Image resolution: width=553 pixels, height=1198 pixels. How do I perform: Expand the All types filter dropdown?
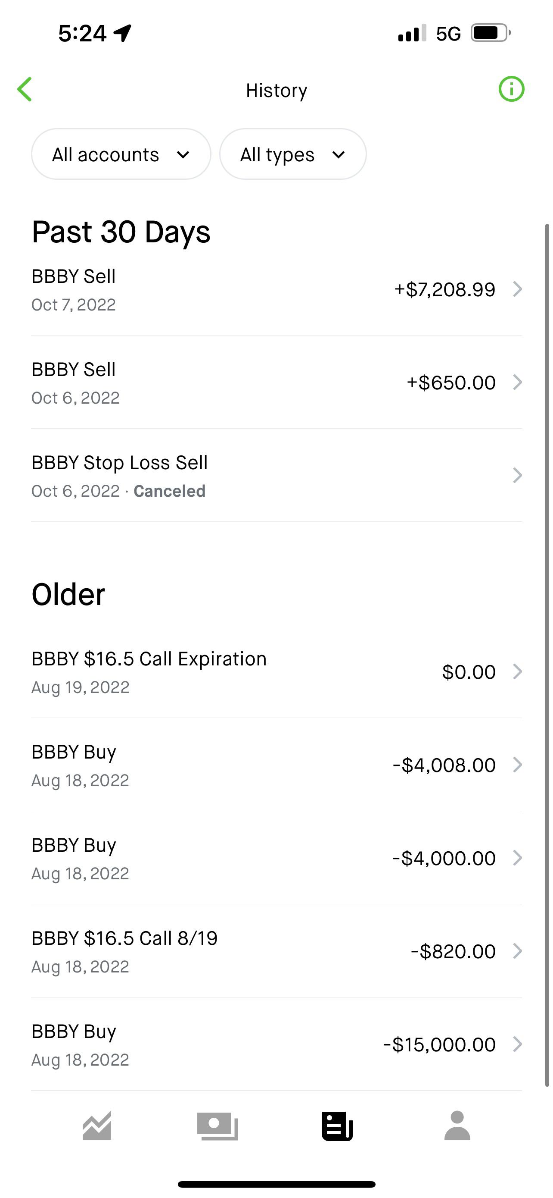click(x=292, y=154)
